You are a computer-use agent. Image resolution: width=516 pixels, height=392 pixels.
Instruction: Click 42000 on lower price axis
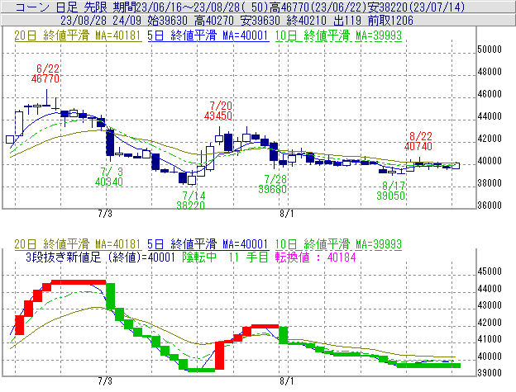490,323
